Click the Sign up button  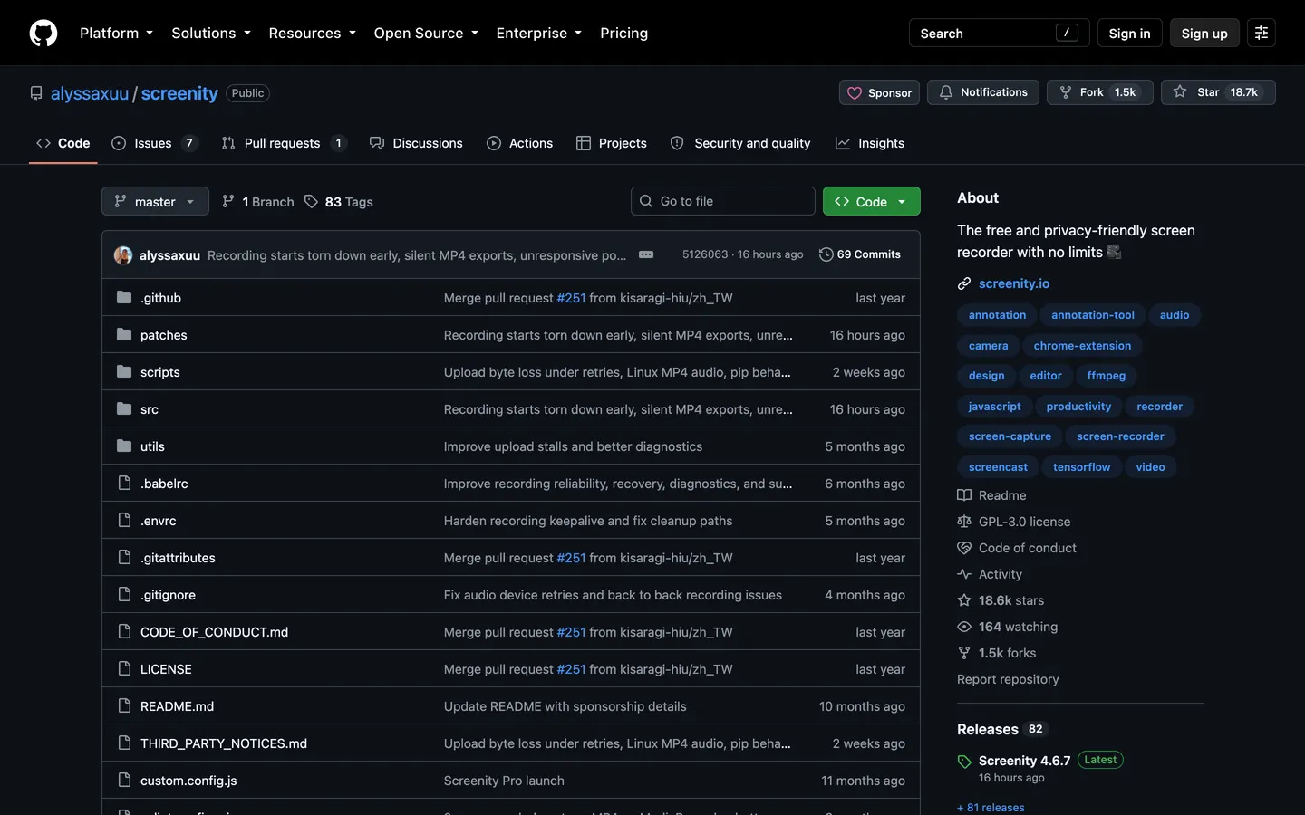1204,33
